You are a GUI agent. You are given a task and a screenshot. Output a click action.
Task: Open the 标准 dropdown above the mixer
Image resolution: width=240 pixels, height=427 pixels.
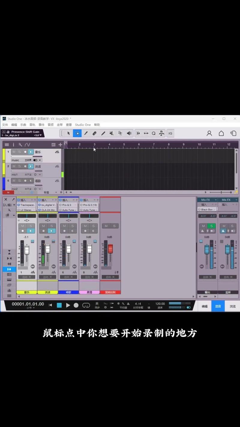[x=50, y=192]
